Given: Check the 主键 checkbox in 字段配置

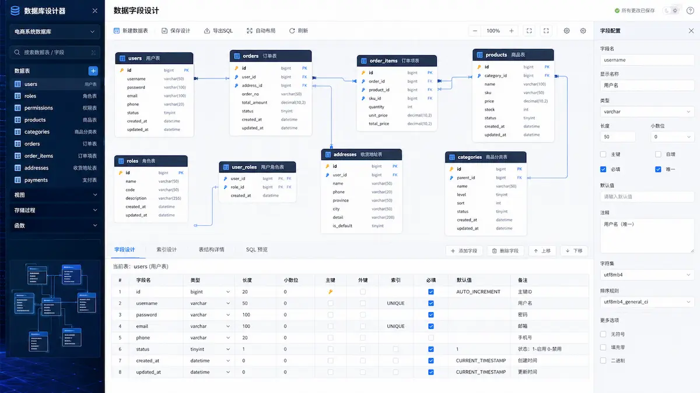Looking at the screenshot, I should (x=603, y=154).
